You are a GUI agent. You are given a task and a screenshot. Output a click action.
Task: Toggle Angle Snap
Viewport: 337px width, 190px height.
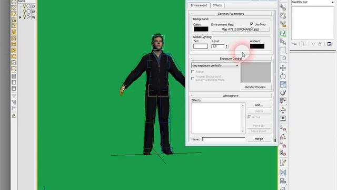[x=283, y=137]
